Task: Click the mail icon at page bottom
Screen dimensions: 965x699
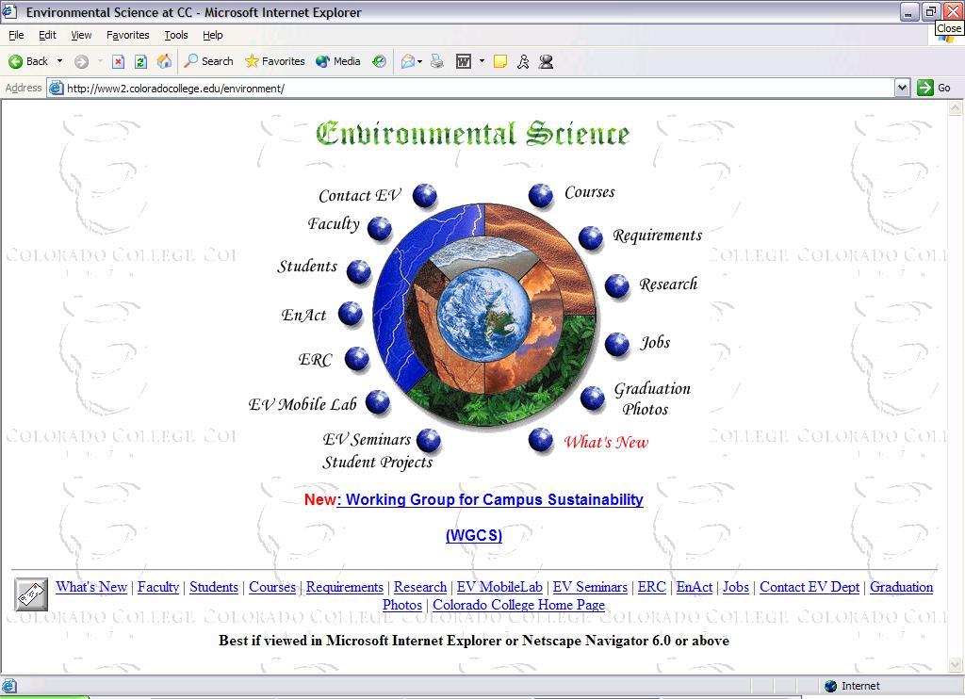Action: point(31,594)
